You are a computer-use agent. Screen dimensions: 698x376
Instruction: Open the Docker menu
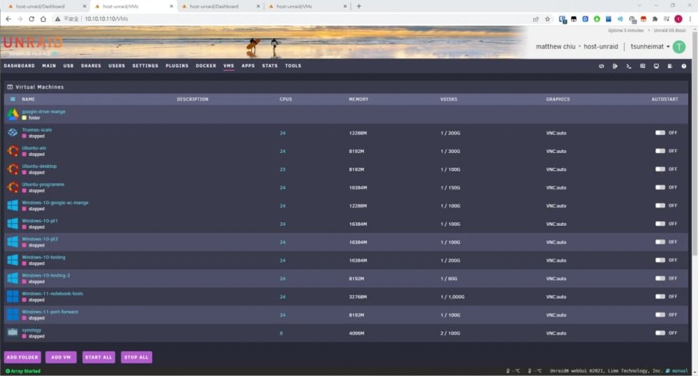[x=206, y=66]
